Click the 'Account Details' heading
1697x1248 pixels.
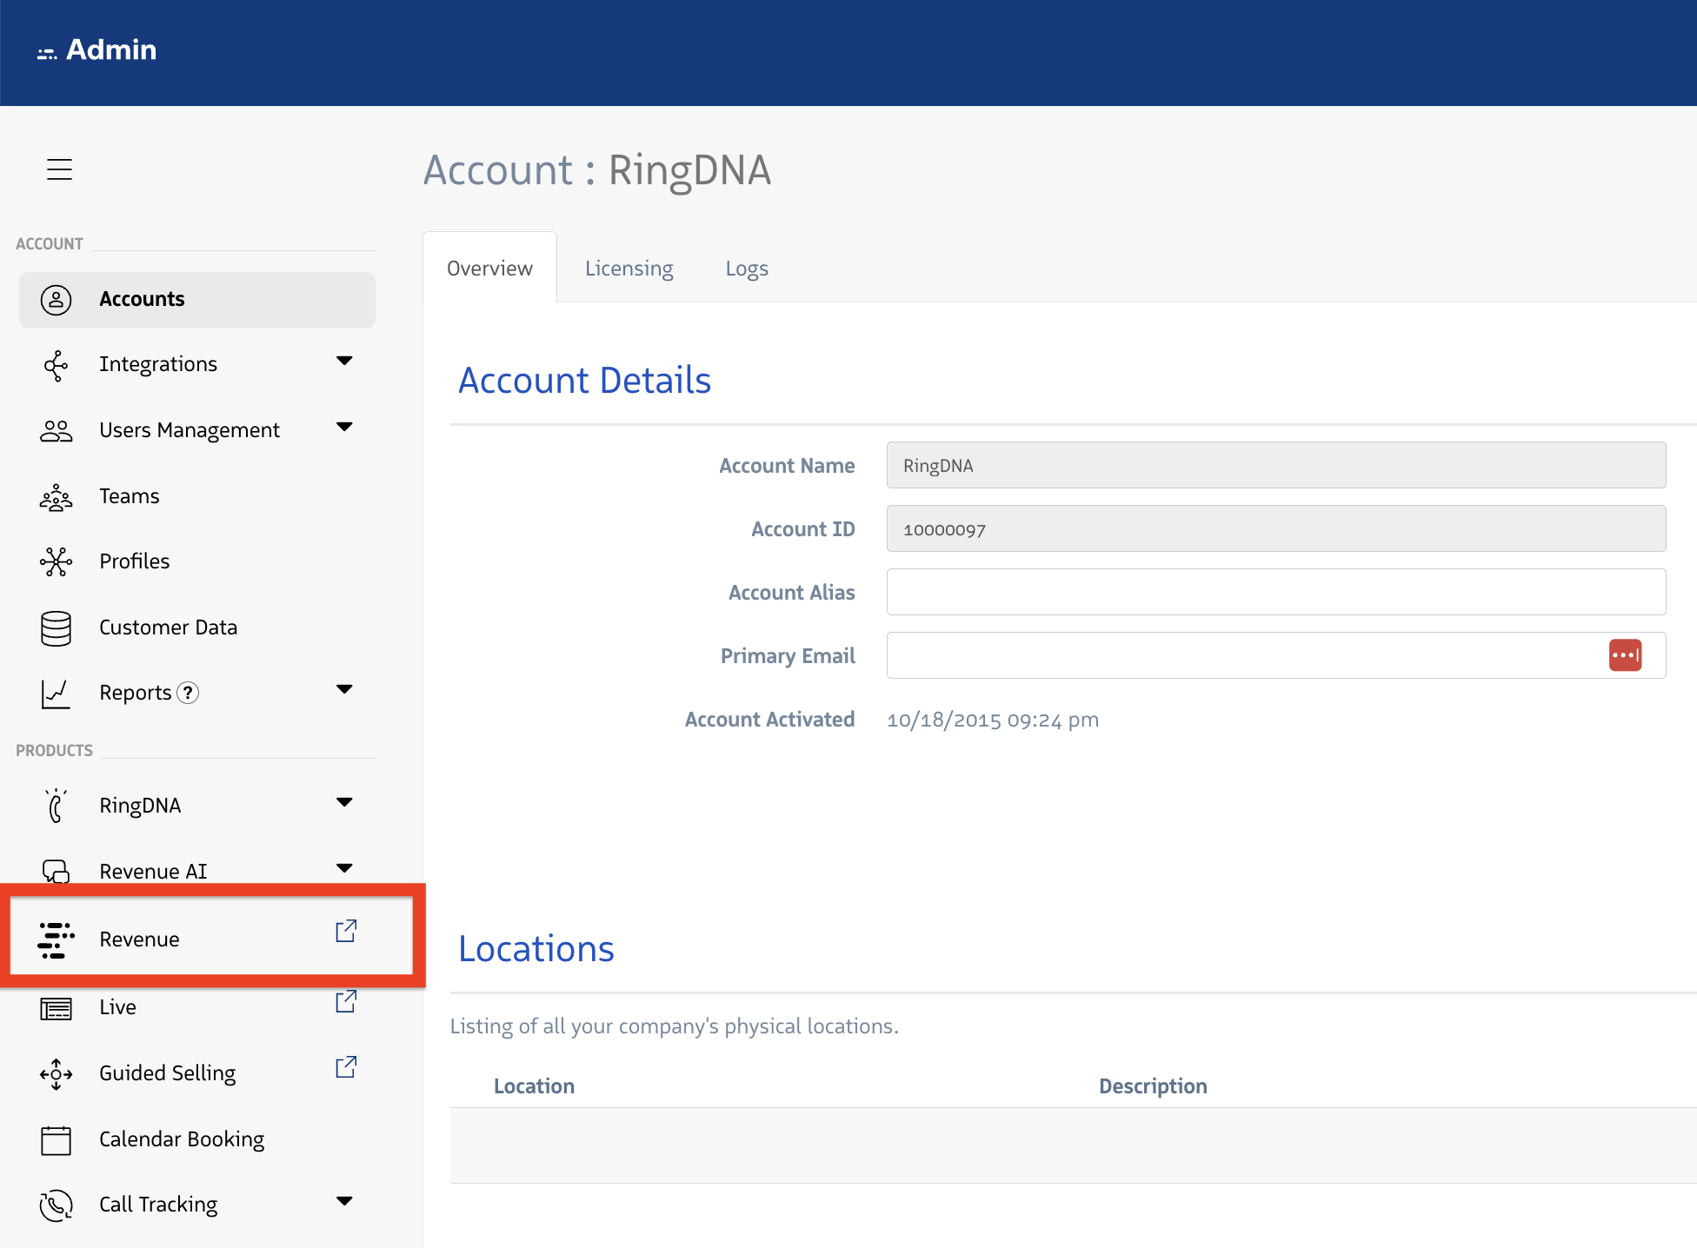[584, 381]
